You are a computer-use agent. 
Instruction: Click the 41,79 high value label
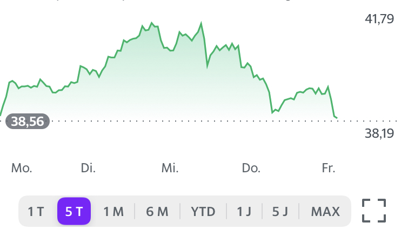coord(379,19)
